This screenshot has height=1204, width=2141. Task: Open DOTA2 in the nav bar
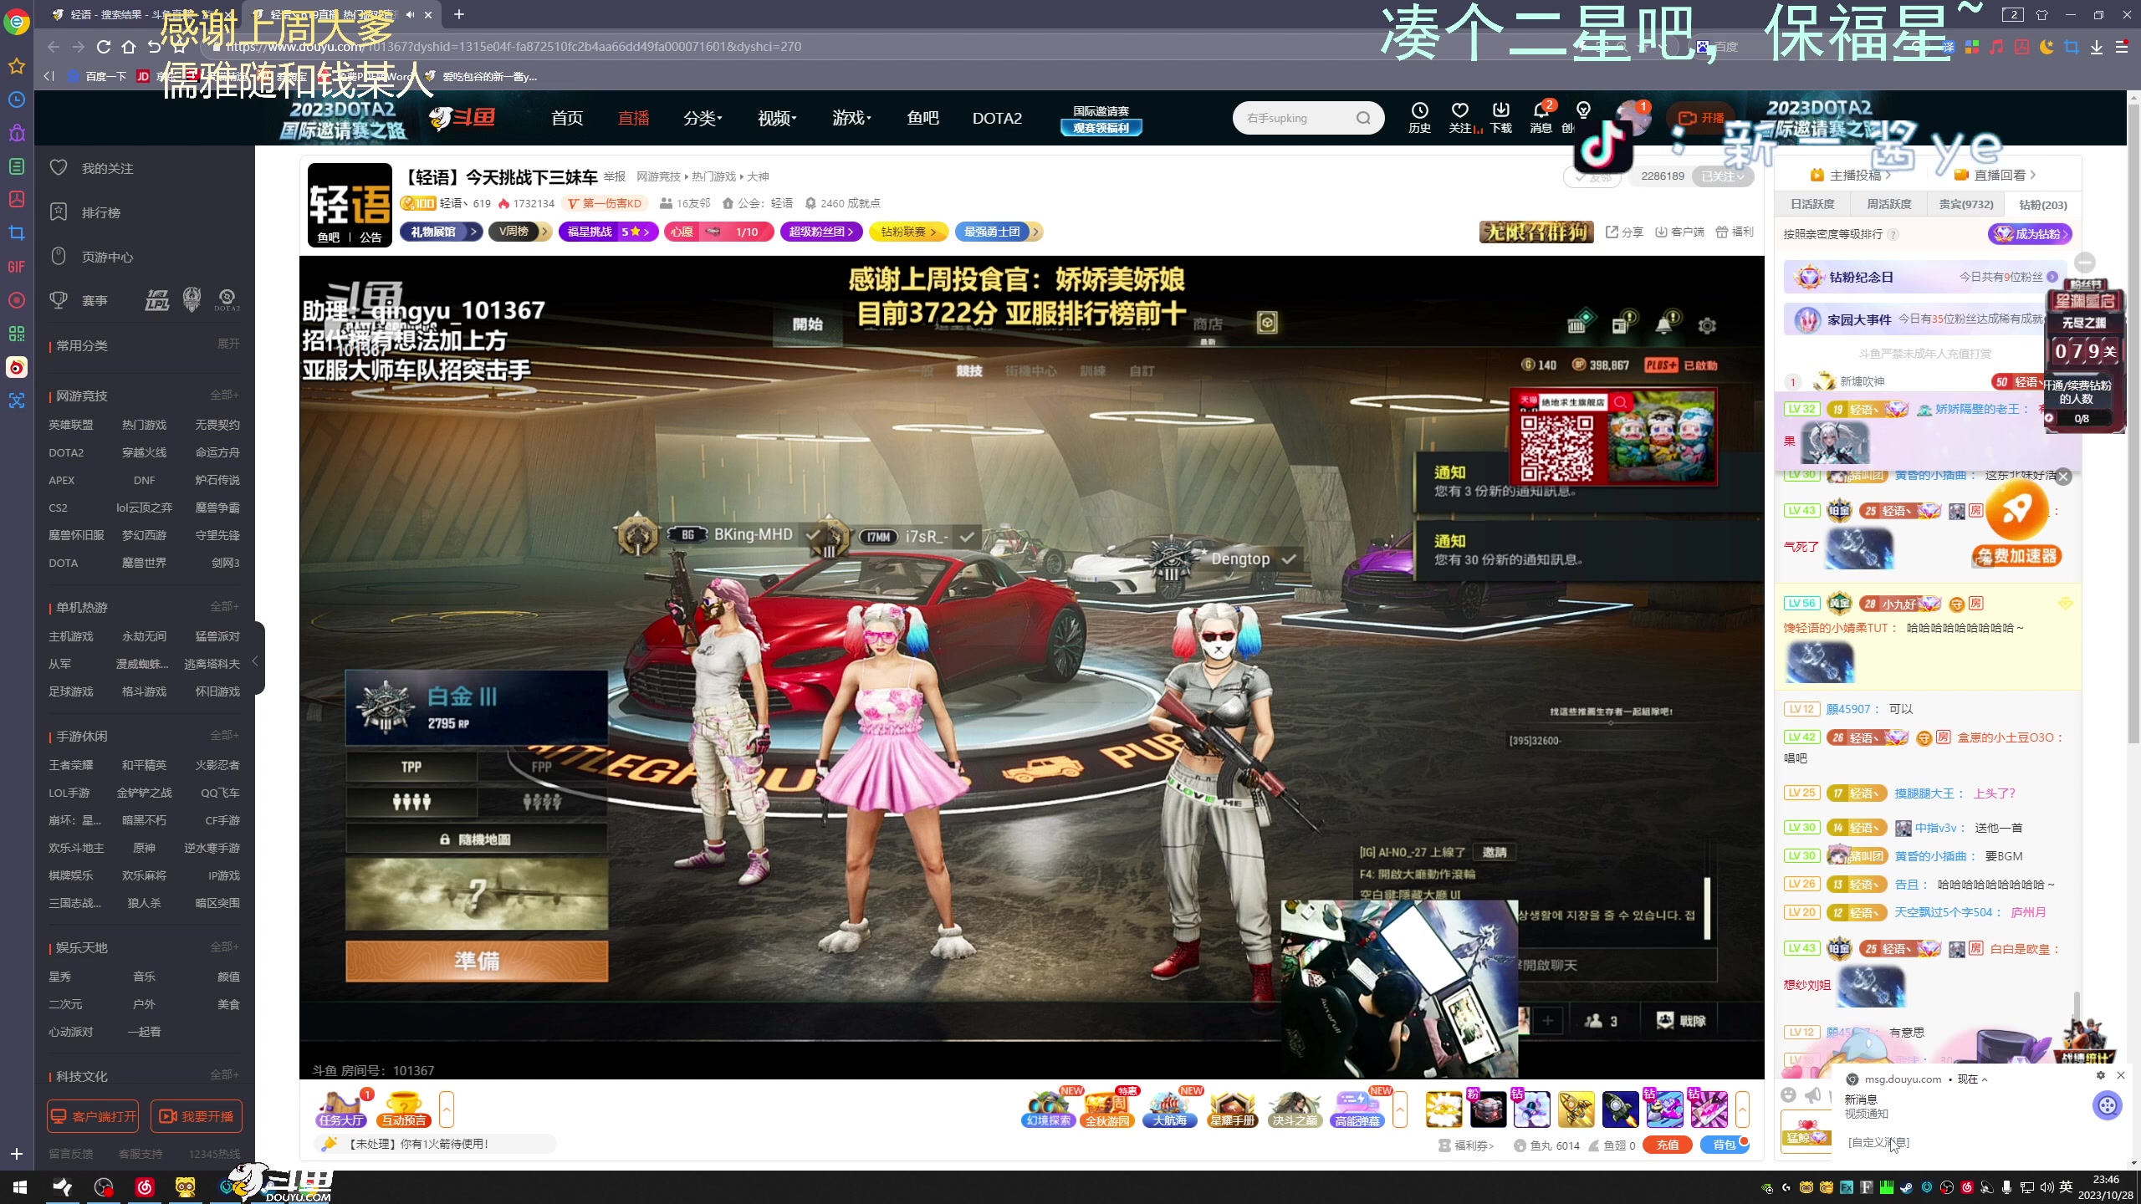pyautogui.click(x=997, y=118)
